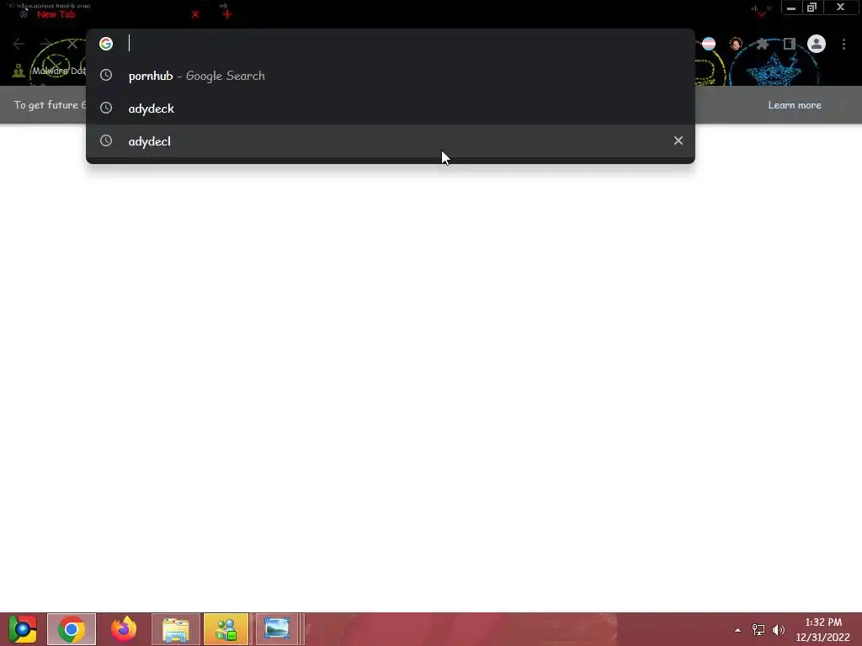This screenshot has height=646, width=862.
Task: Open the volume speaker tray icon
Action: [779, 630]
